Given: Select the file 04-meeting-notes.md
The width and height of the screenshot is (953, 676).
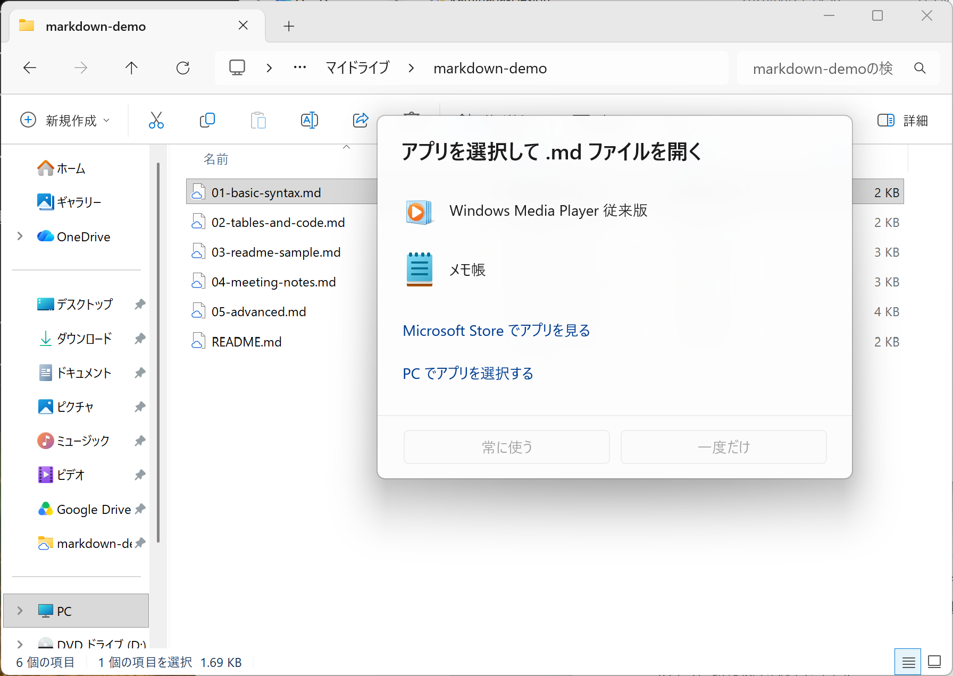Looking at the screenshot, I should pyautogui.click(x=273, y=282).
